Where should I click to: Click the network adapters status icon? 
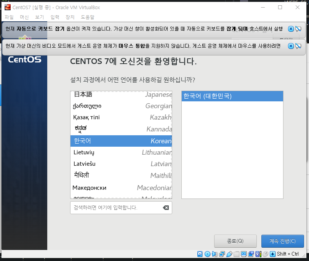[222, 254]
